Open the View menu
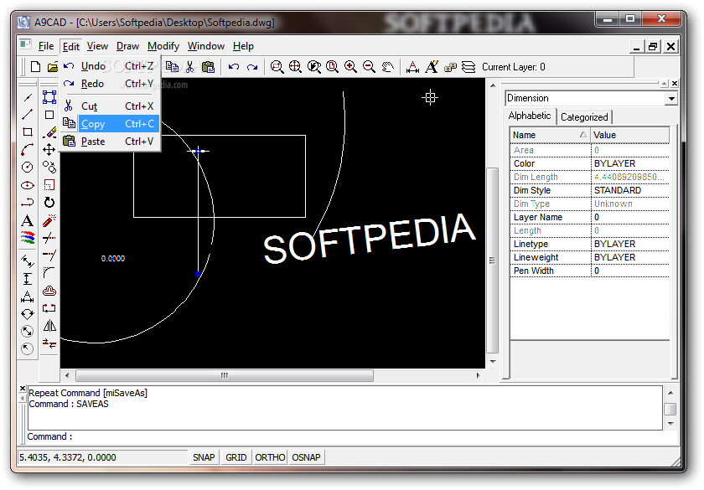Image resolution: width=704 pixels, height=490 pixels. click(x=97, y=46)
